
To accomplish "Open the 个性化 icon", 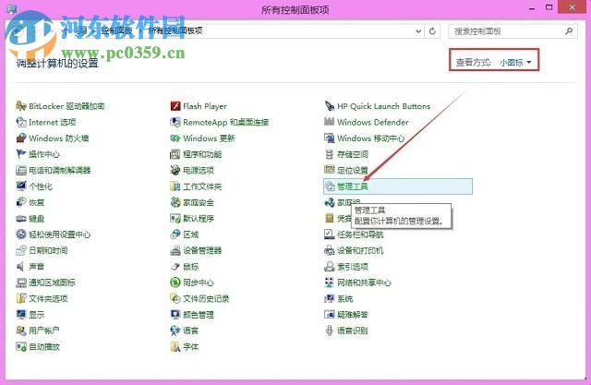I will click(20, 186).
